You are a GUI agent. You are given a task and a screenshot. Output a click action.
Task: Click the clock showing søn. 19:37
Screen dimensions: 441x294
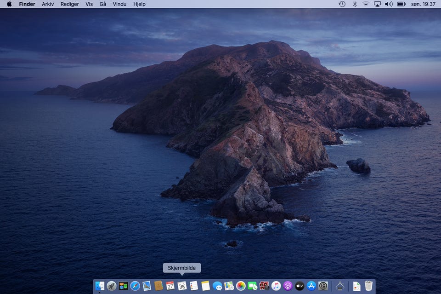pos(423,4)
